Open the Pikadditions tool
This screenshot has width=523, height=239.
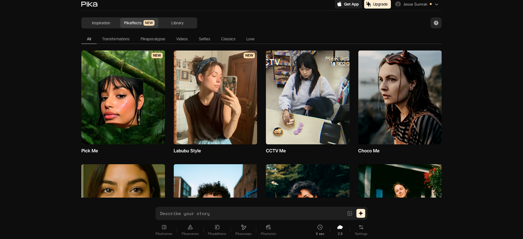[217, 230]
